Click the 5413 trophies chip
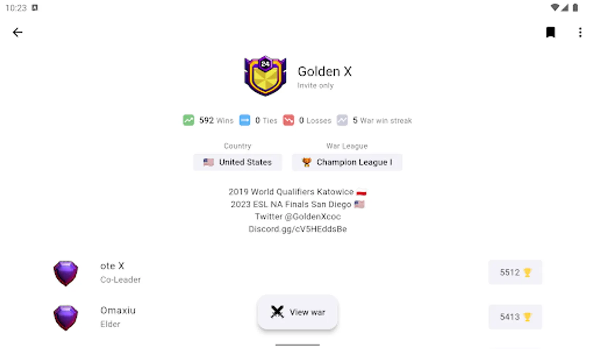This screenshot has height=349, width=595. coord(515,317)
